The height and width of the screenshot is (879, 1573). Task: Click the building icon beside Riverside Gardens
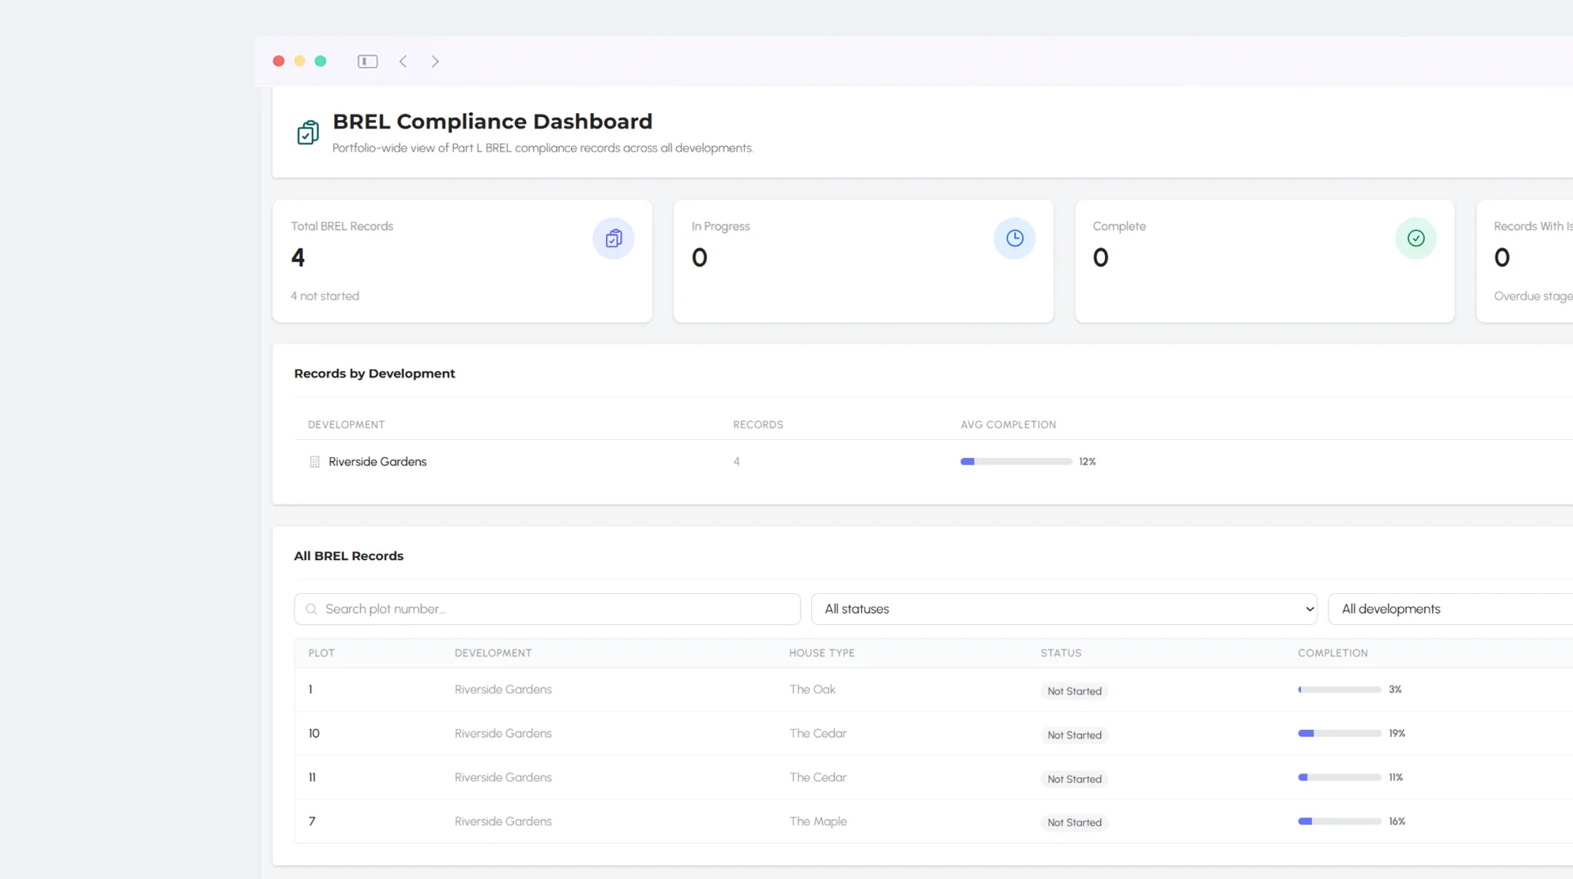click(x=315, y=462)
